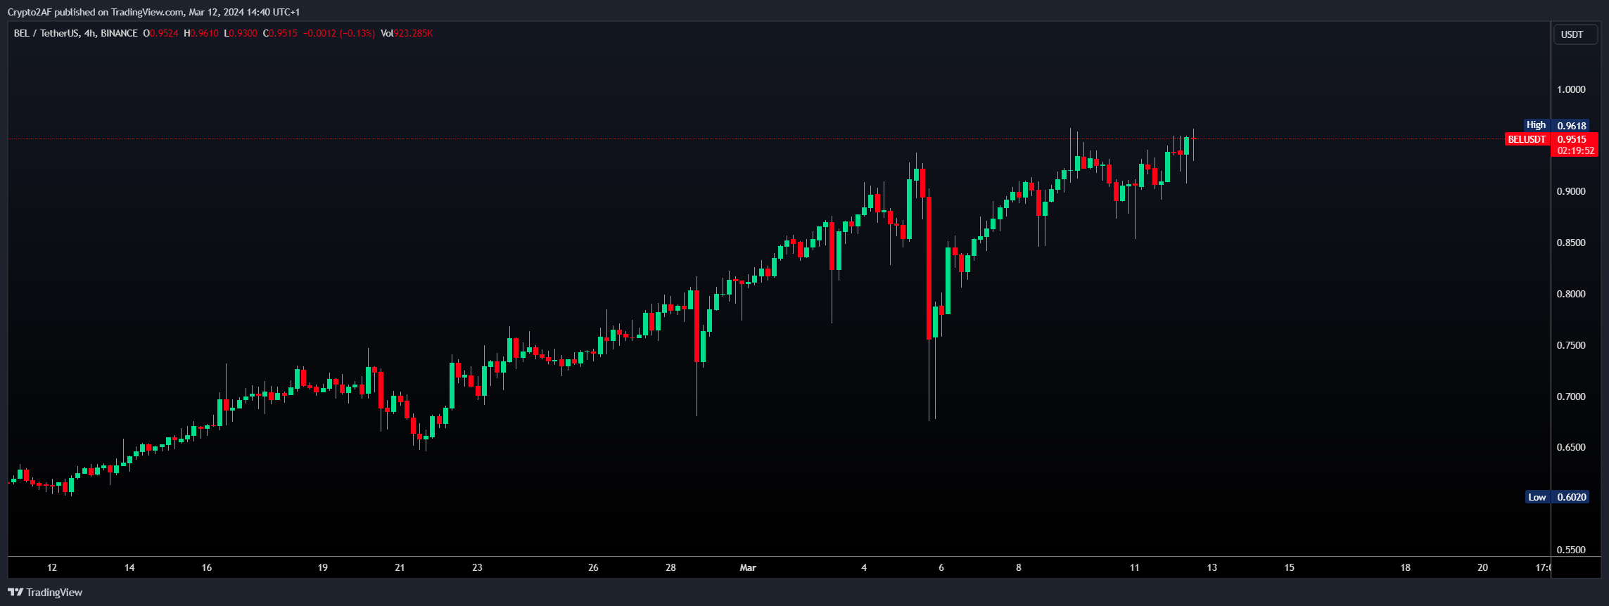
Task: Select the BEL / TetherUS symbol title
Action: (x=46, y=33)
